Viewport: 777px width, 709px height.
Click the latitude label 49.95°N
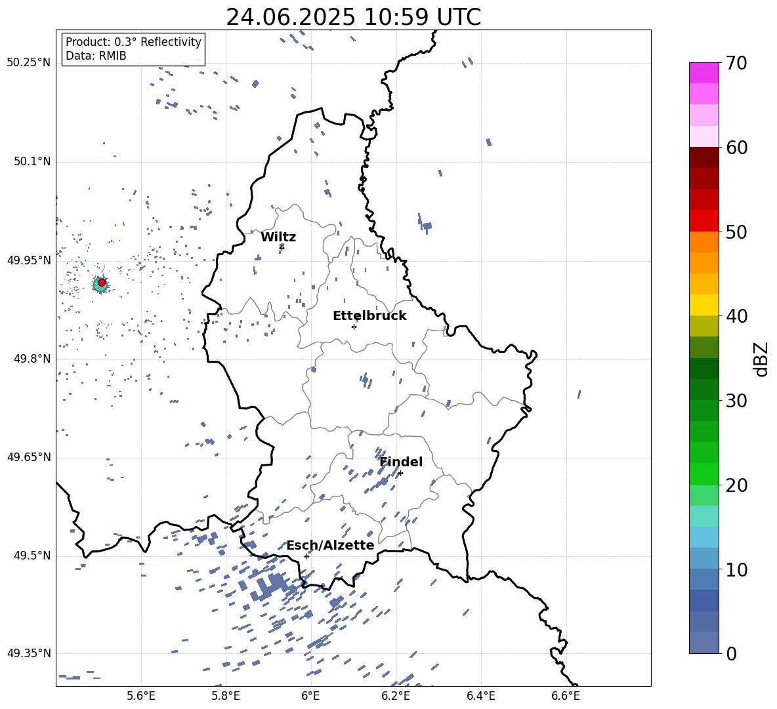(29, 260)
